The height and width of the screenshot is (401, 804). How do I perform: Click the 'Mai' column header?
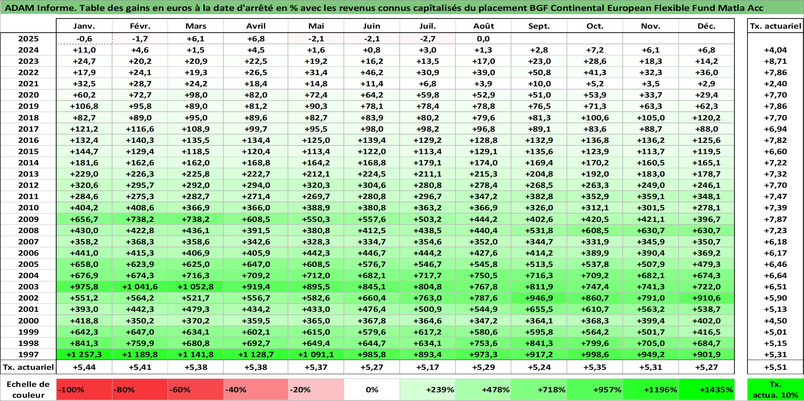pos(316,26)
